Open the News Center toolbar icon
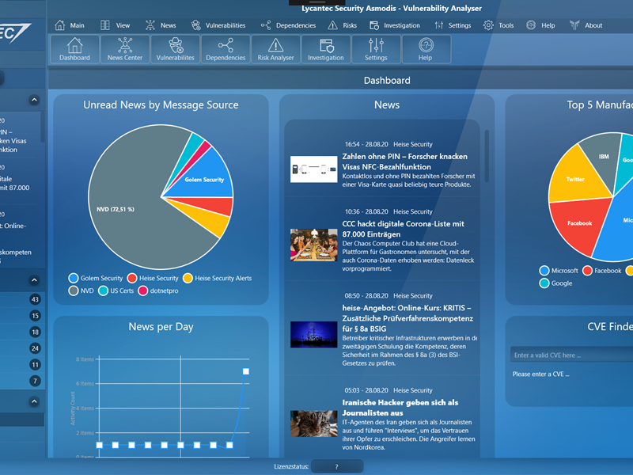The height and width of the screenshot is (475, 633). (124, 49)
